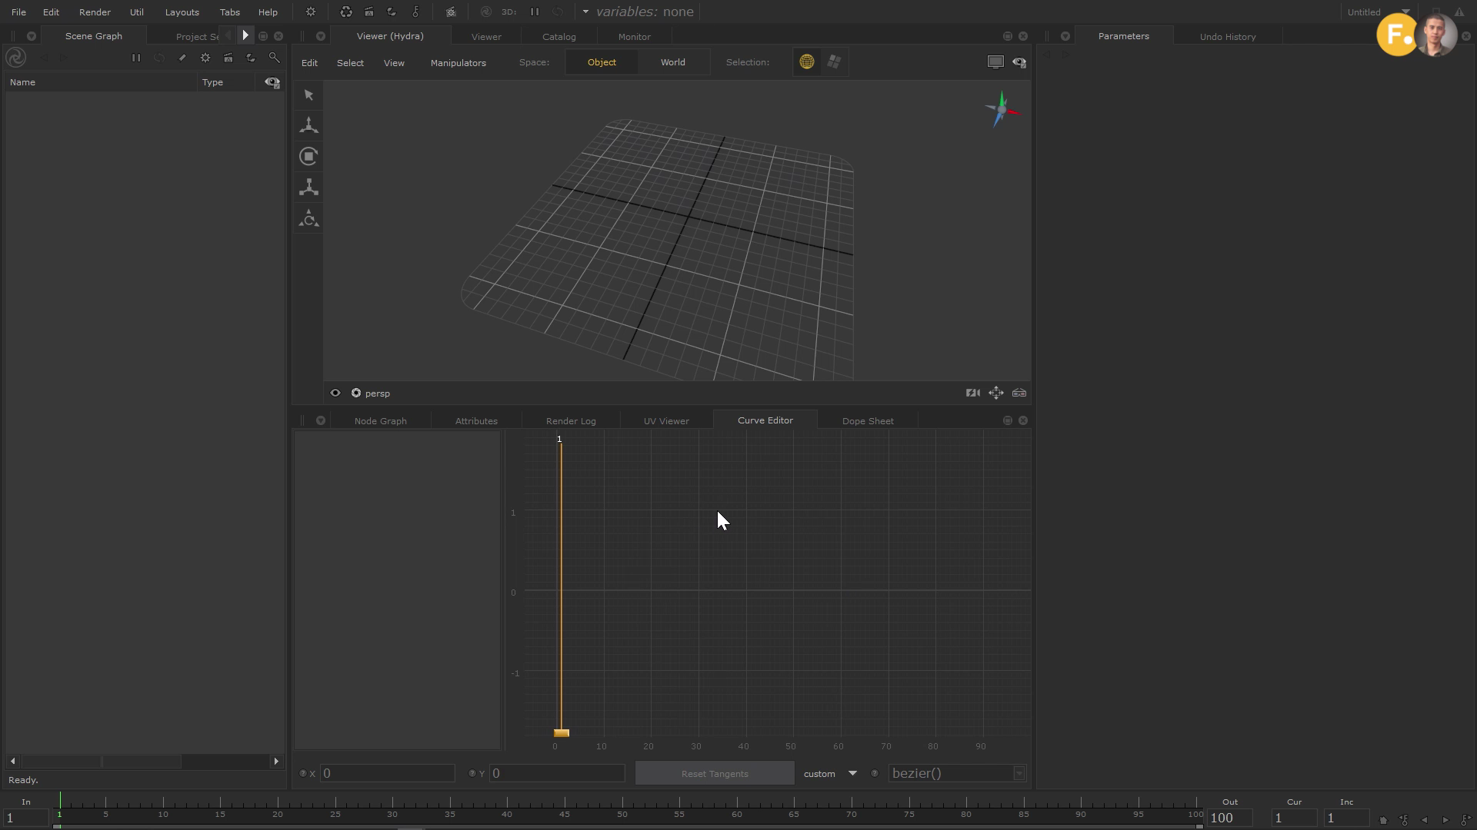Image resolution: width=1477 pixels, height=830 pixels.
Task: Enable the faces selection mode icon
Action: click(834, 62)
